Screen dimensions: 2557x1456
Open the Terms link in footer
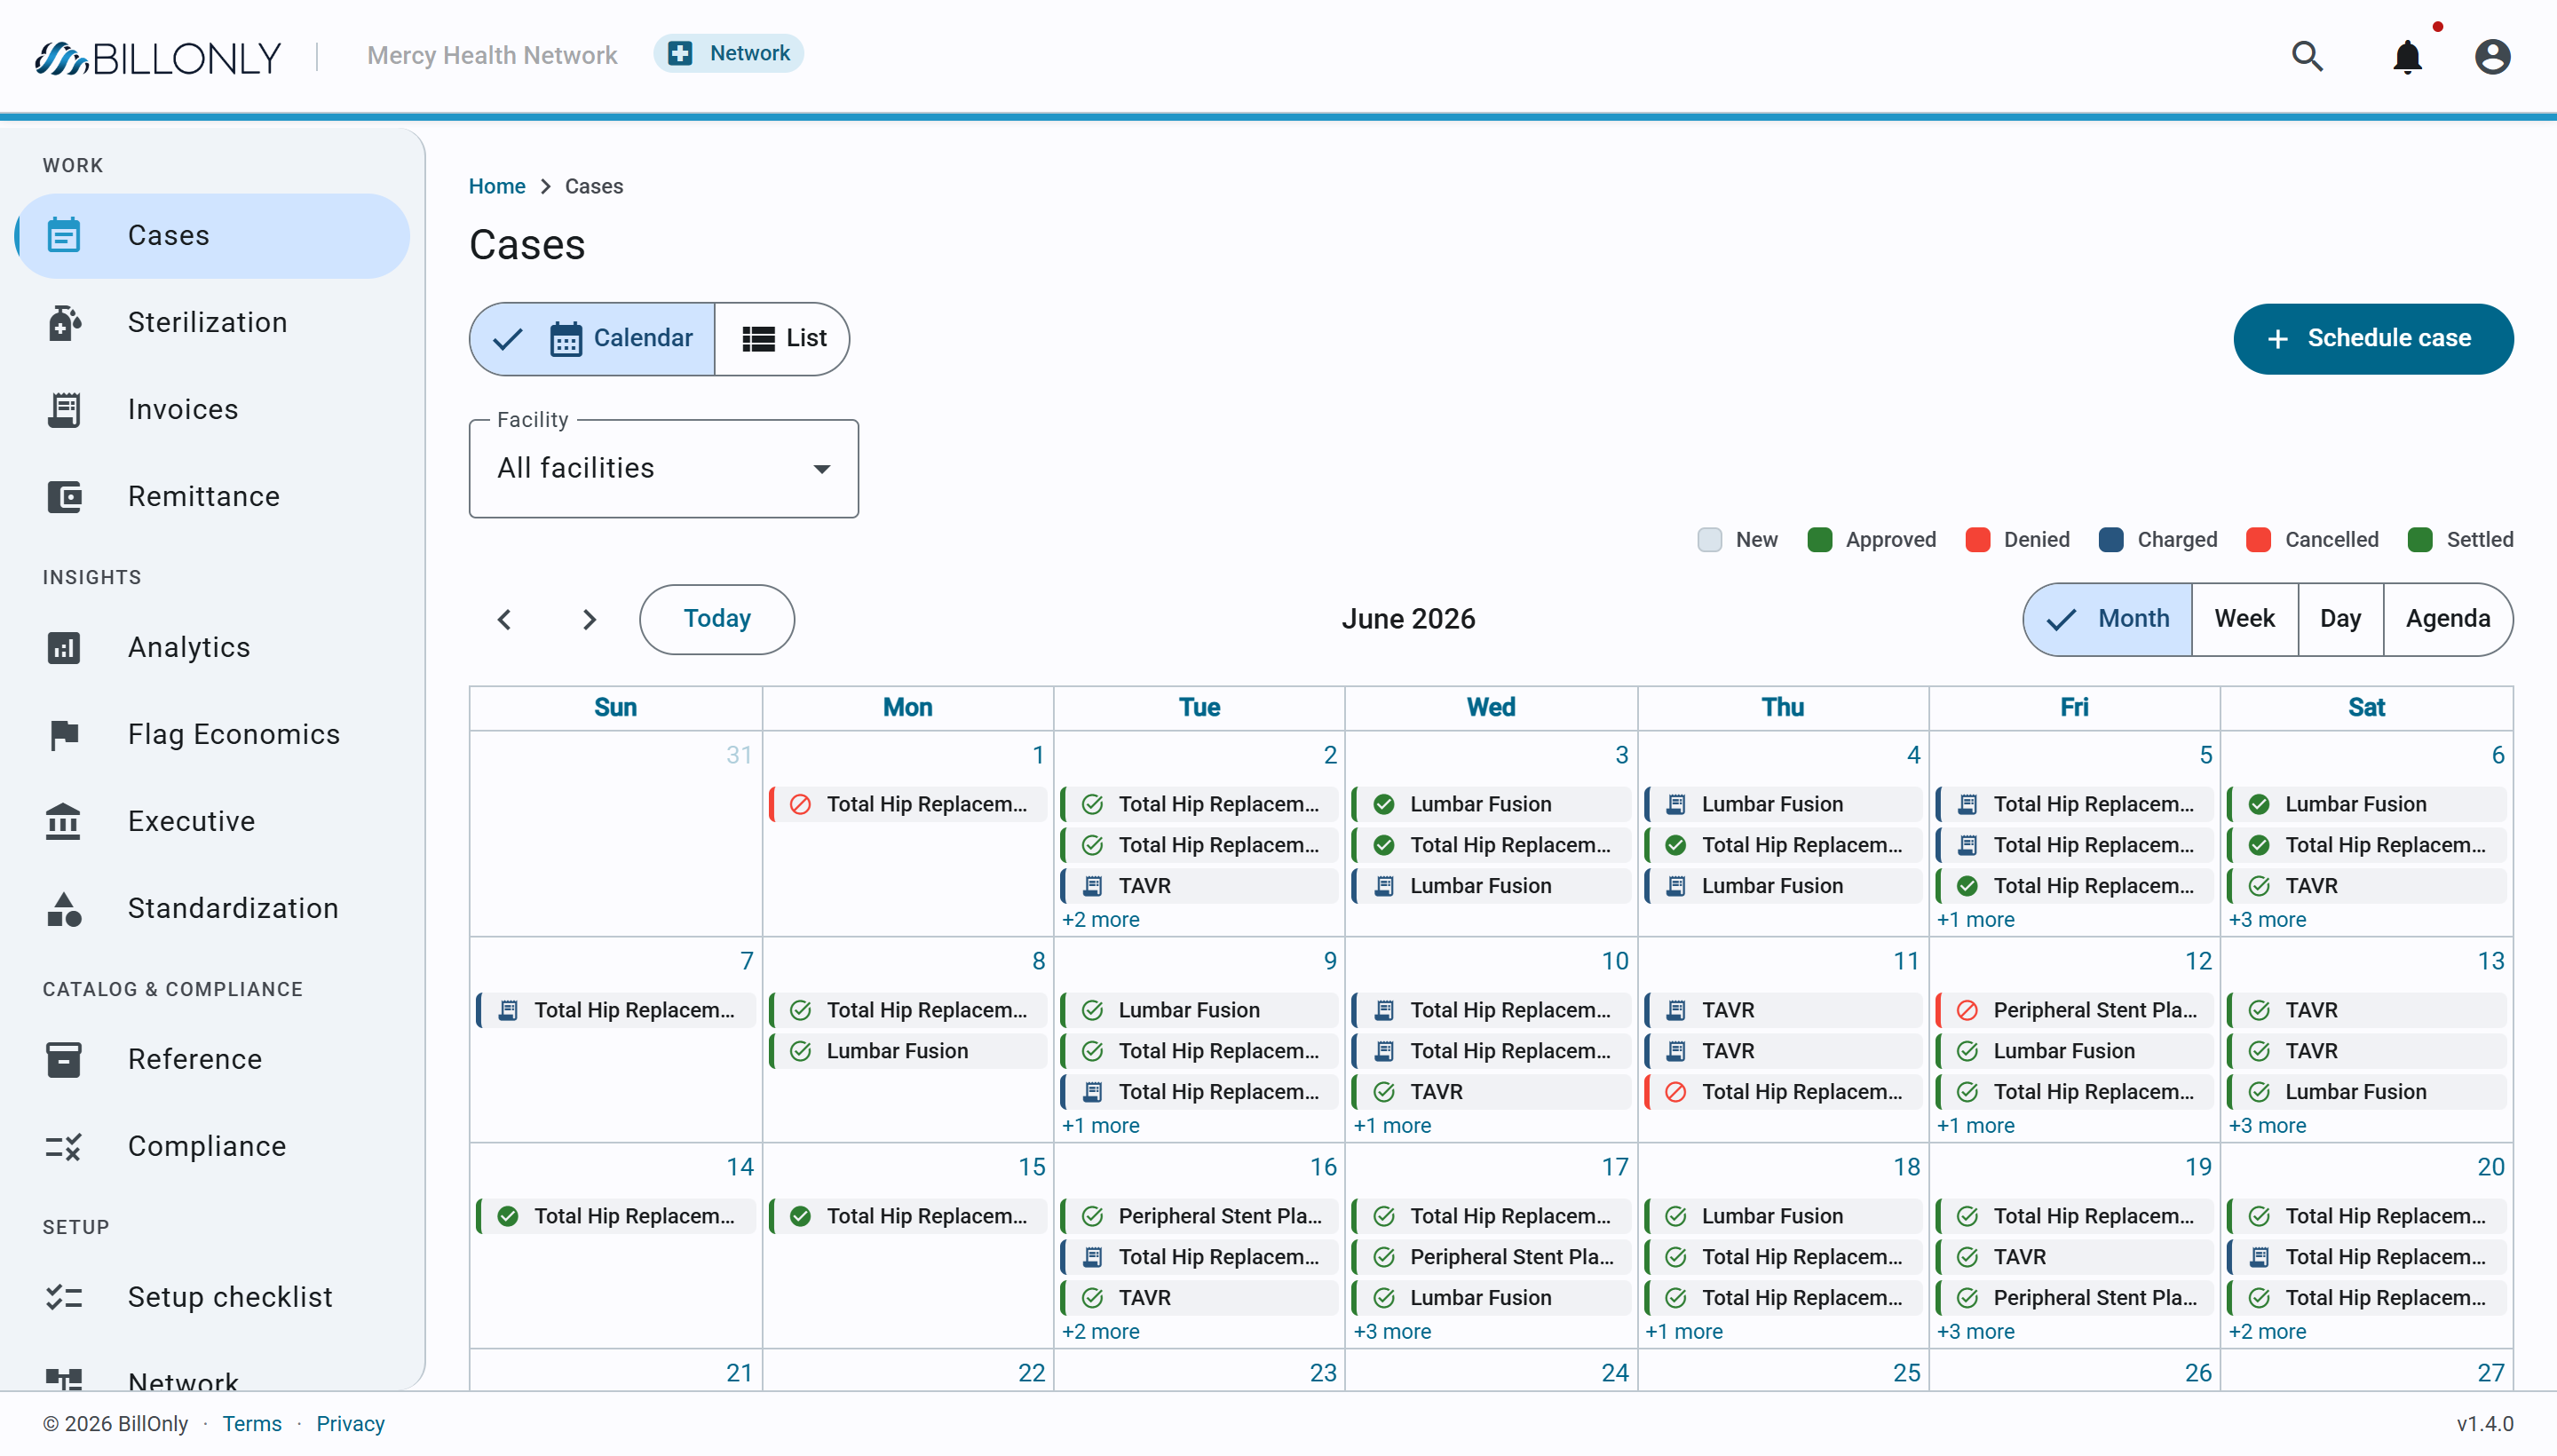tap(252, 1424)
